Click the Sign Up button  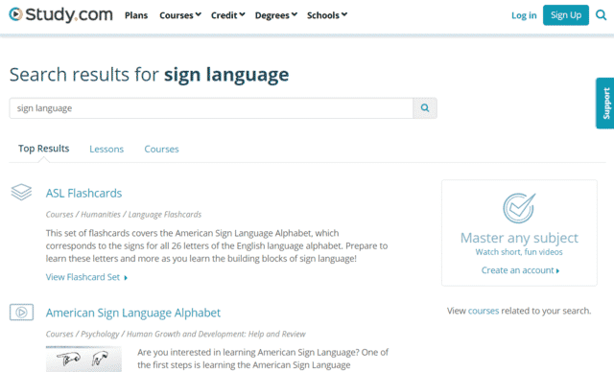[x=566, y=15]
